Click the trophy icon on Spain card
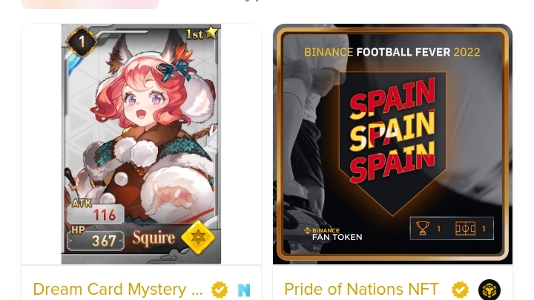Image resolution: width=534 pixels, height=300 pixels. pos(422,228)
